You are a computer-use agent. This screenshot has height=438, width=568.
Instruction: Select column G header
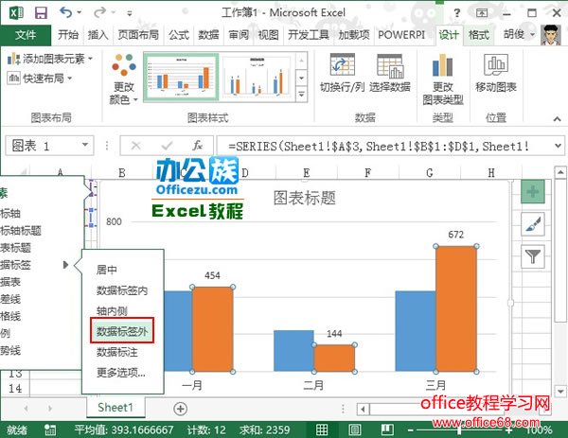pos(430,173)
